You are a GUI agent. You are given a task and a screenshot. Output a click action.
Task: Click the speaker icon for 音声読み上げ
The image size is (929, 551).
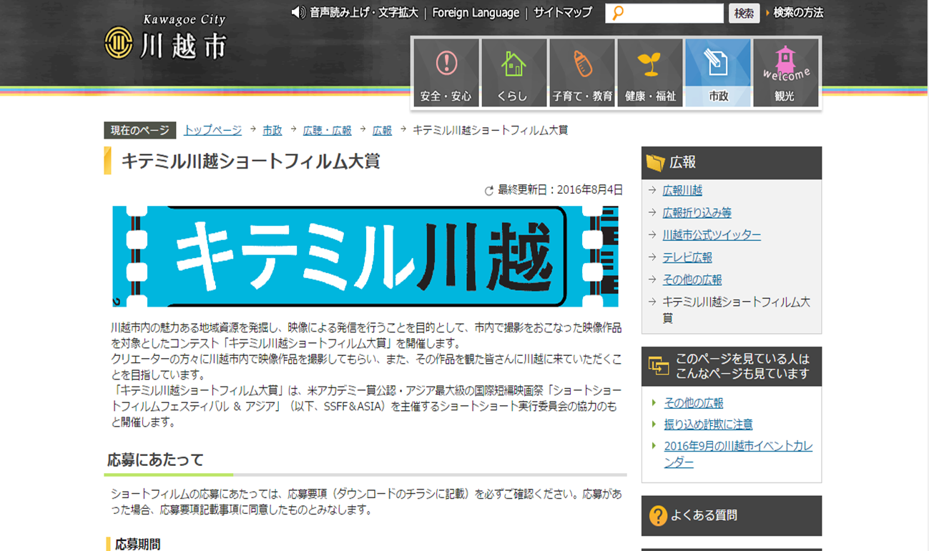pyautogui.click(x=298, y=13)
